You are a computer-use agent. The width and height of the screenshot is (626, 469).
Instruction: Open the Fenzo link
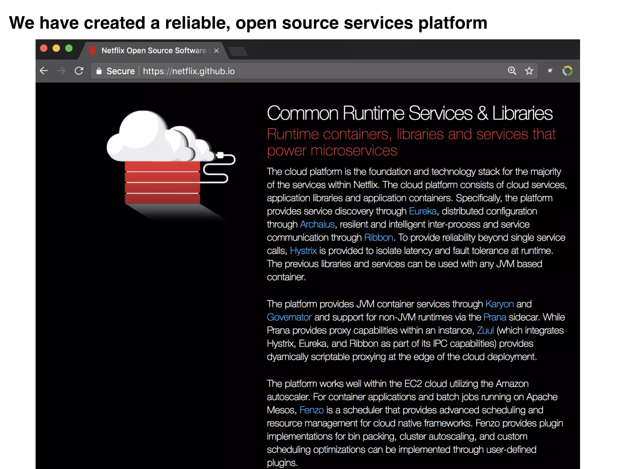(311, 410)
